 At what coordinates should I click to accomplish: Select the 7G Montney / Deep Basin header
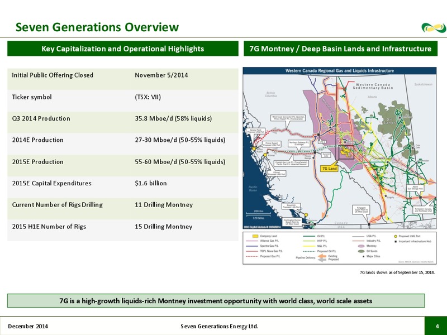[x=340, y=49]
